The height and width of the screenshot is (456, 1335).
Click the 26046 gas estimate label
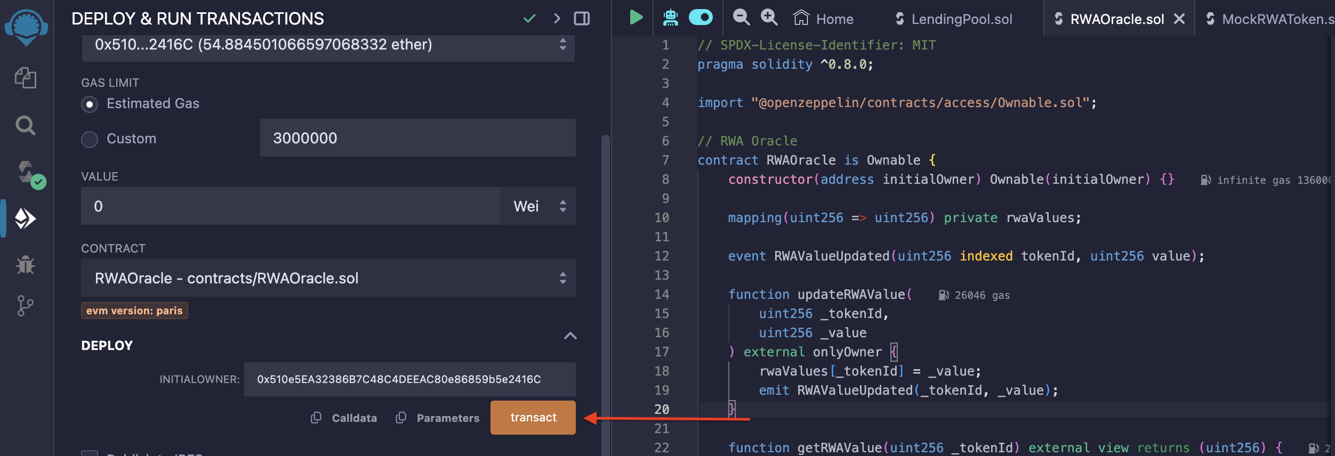974,295
